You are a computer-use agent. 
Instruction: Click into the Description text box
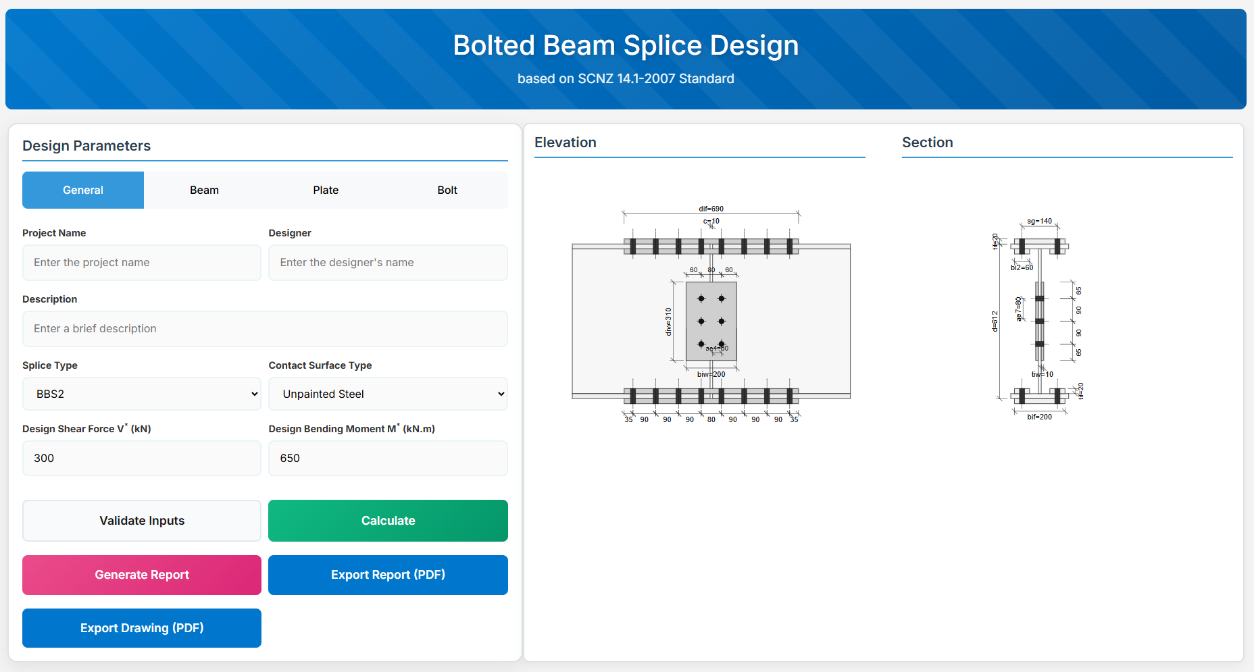[265, 329]
